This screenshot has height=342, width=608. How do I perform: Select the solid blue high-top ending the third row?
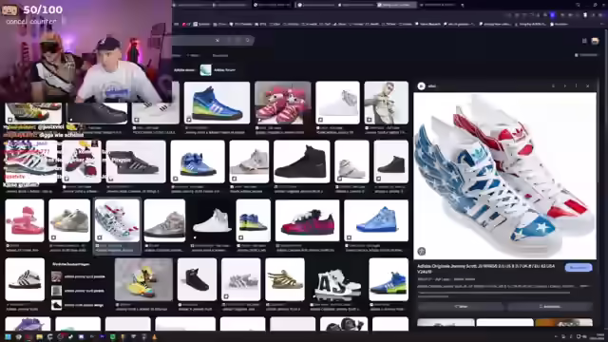click(x=376, y=220)
